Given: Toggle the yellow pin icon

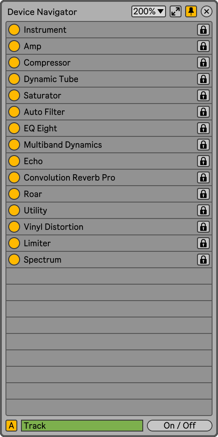Looking at the screenshot, I should [191, 12].
